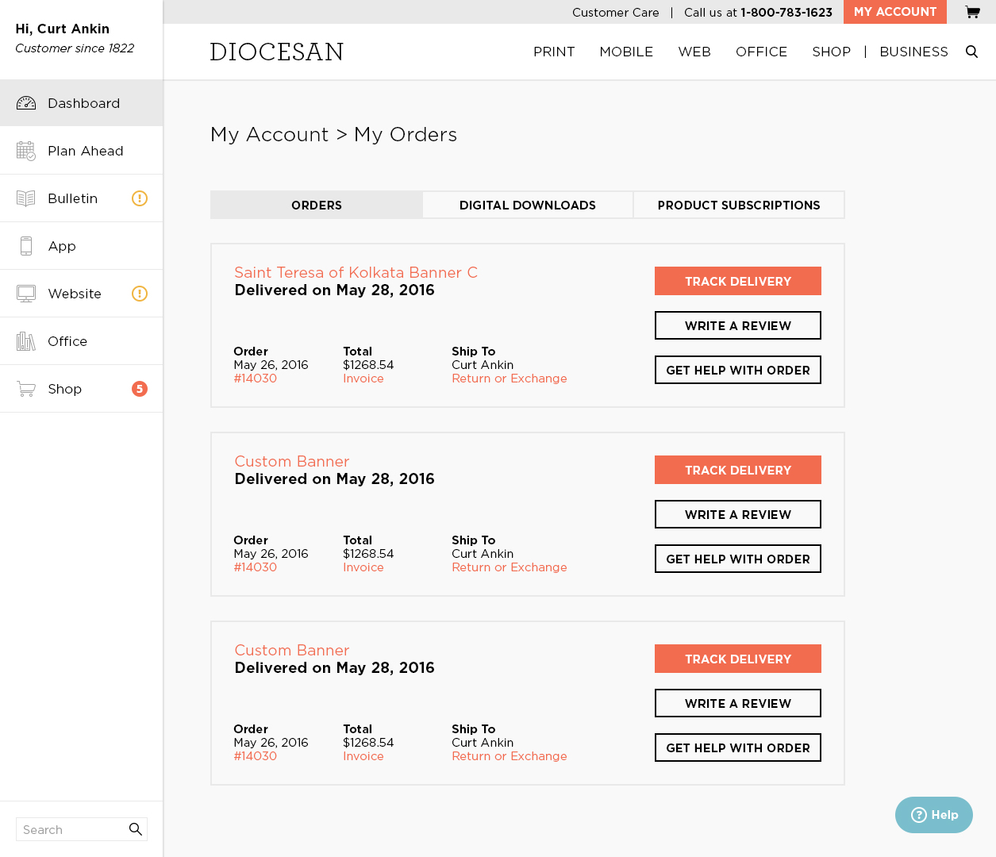
Task: Click the sidebar Search input field
Action: tap(71, 829)
